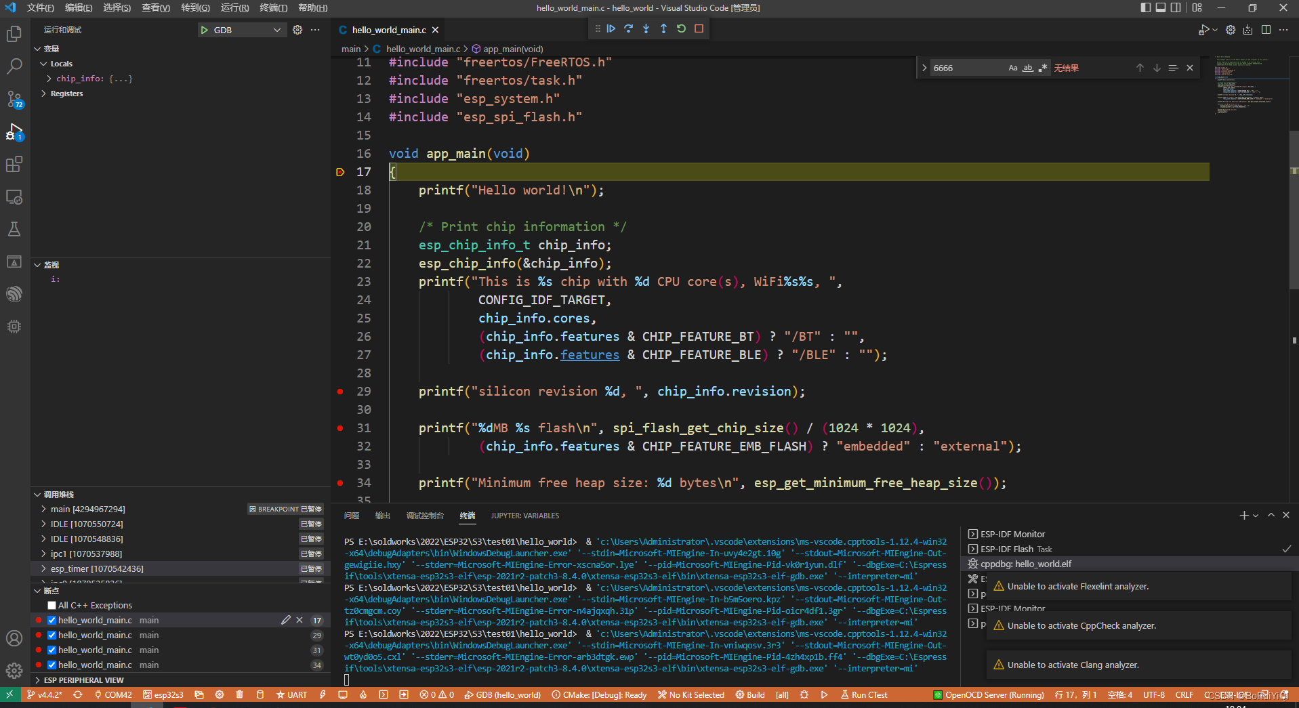Screen dimensions: 1299x708
Task: Click the debug Step Into icon
Action: point(646,28)
